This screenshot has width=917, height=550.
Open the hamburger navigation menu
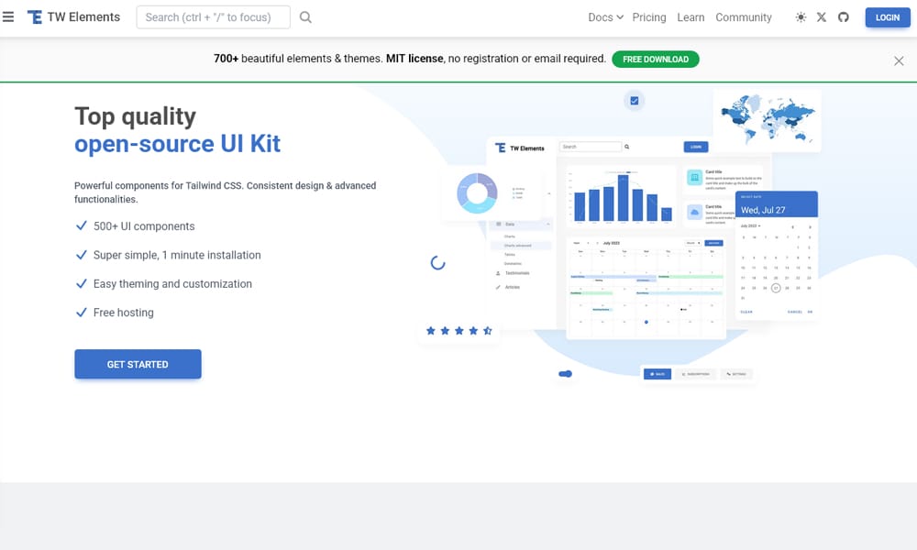point(8,16)
